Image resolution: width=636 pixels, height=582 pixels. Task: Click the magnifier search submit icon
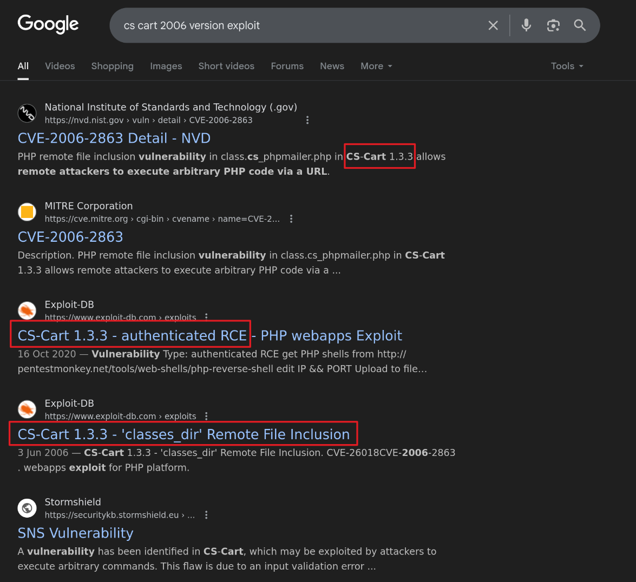click(x=580, y=25)
